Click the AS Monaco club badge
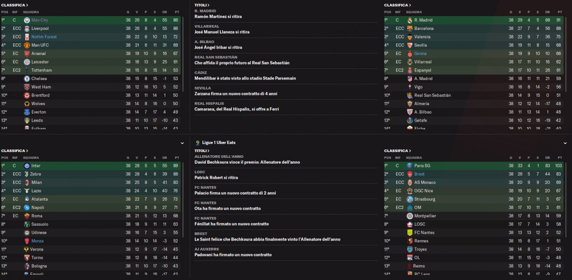 click(410, 182)
